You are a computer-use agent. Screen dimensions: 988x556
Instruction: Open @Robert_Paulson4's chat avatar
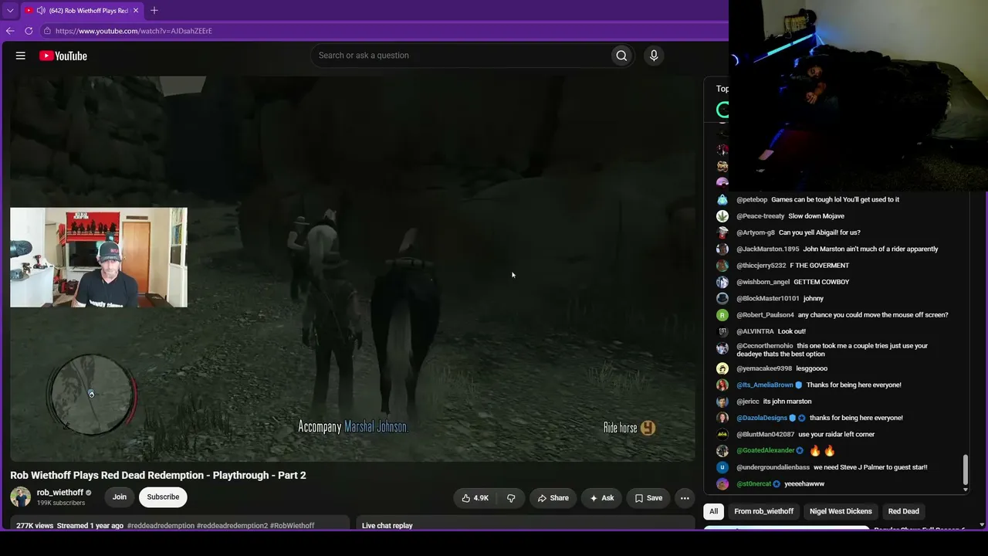(722, 315)
